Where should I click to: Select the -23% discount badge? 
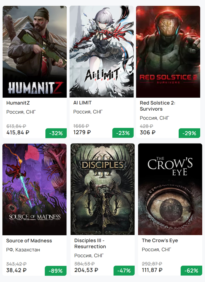point(123,133)
